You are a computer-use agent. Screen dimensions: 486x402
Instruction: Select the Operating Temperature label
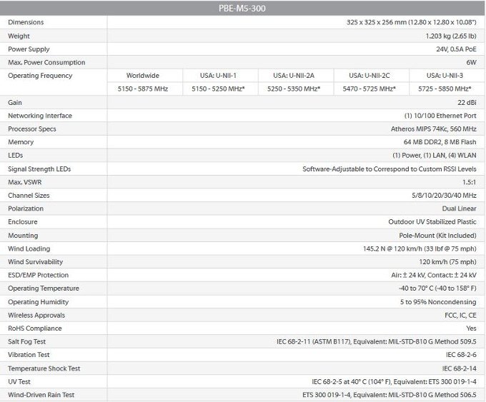pos(44,288)
